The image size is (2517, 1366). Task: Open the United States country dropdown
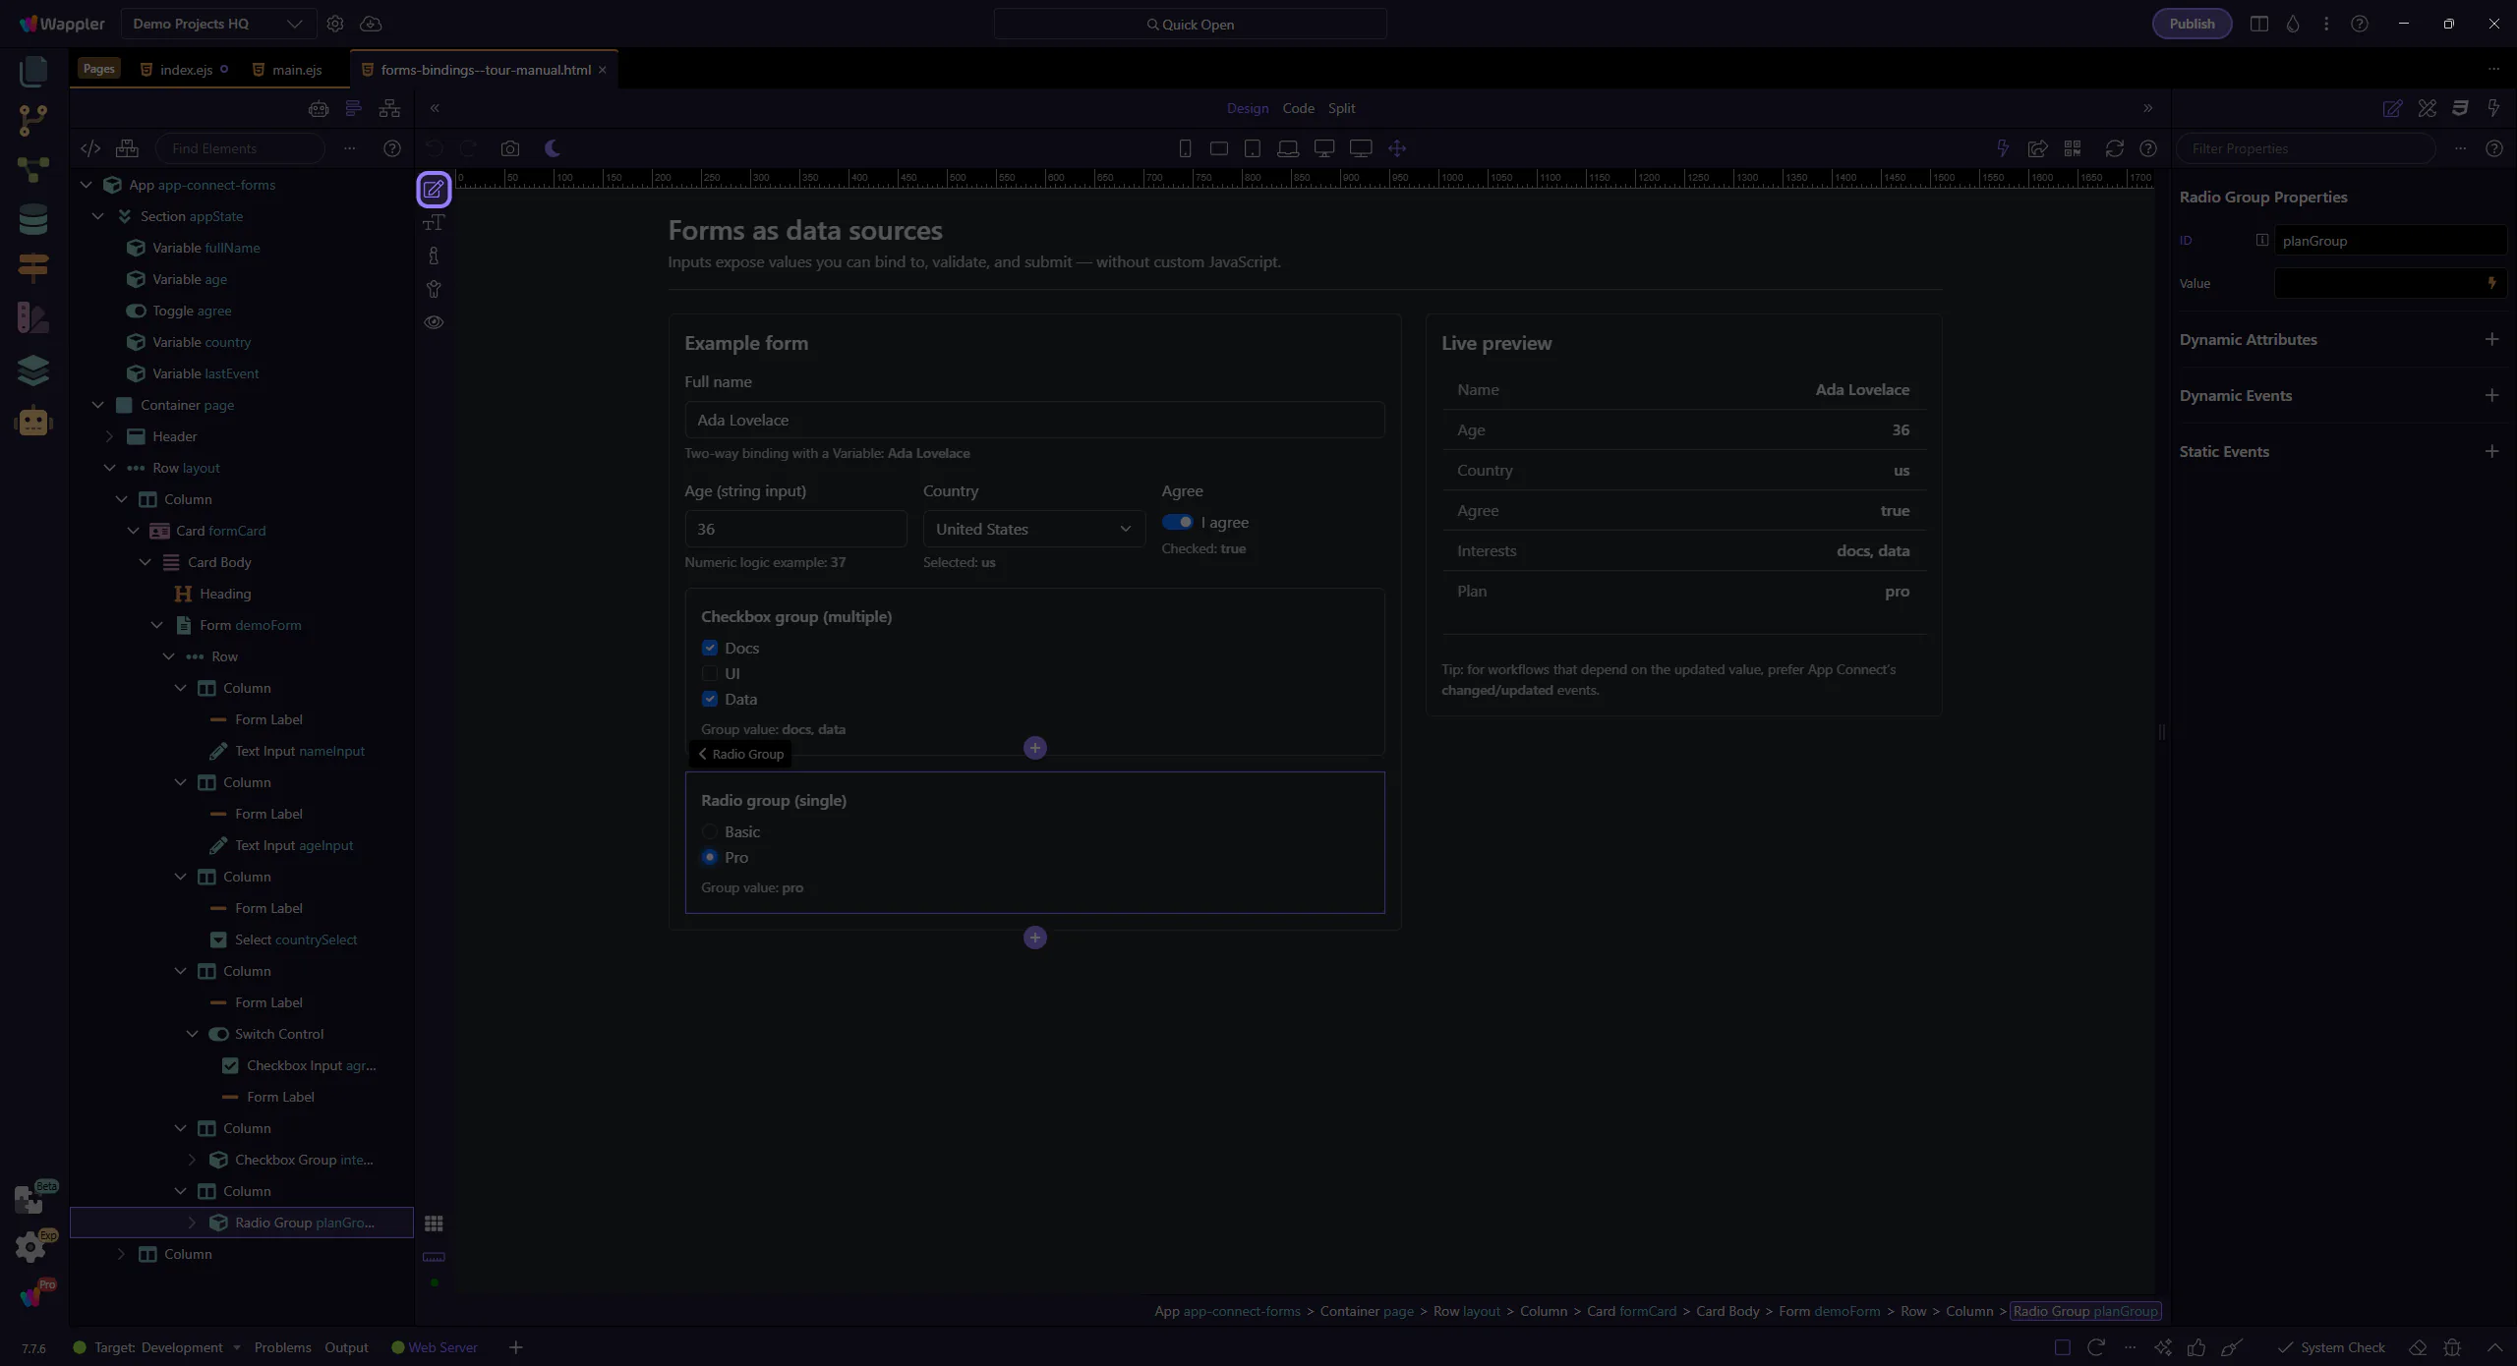[x=1033, y=529]
